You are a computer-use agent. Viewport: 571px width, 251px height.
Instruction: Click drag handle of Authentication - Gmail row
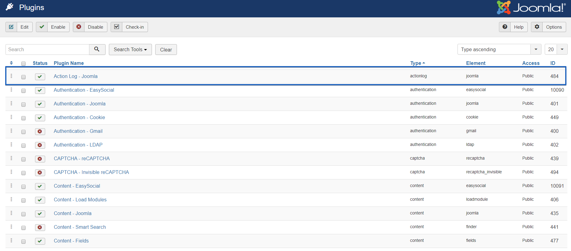11,131
